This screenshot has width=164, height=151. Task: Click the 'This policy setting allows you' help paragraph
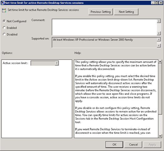point(116,65)
